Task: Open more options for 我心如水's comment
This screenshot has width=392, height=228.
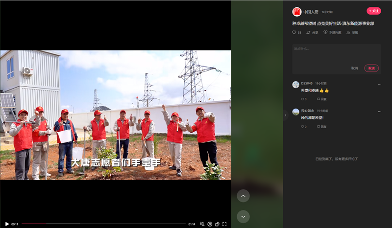Action: coord(379,112)
